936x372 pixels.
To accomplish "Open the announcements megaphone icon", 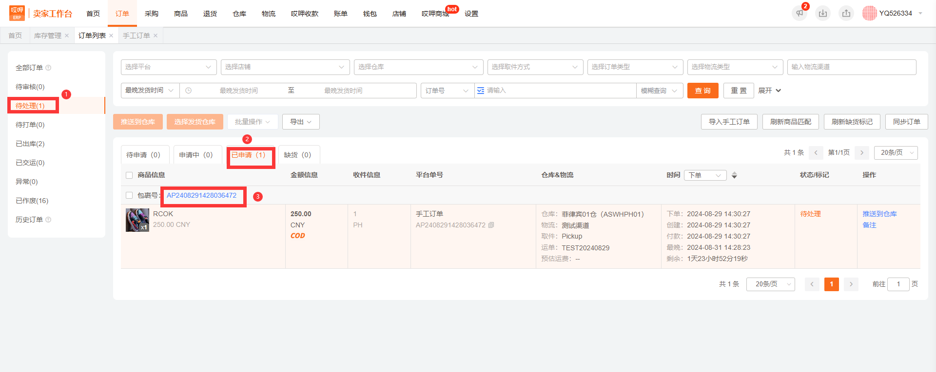I will (799, 13).
